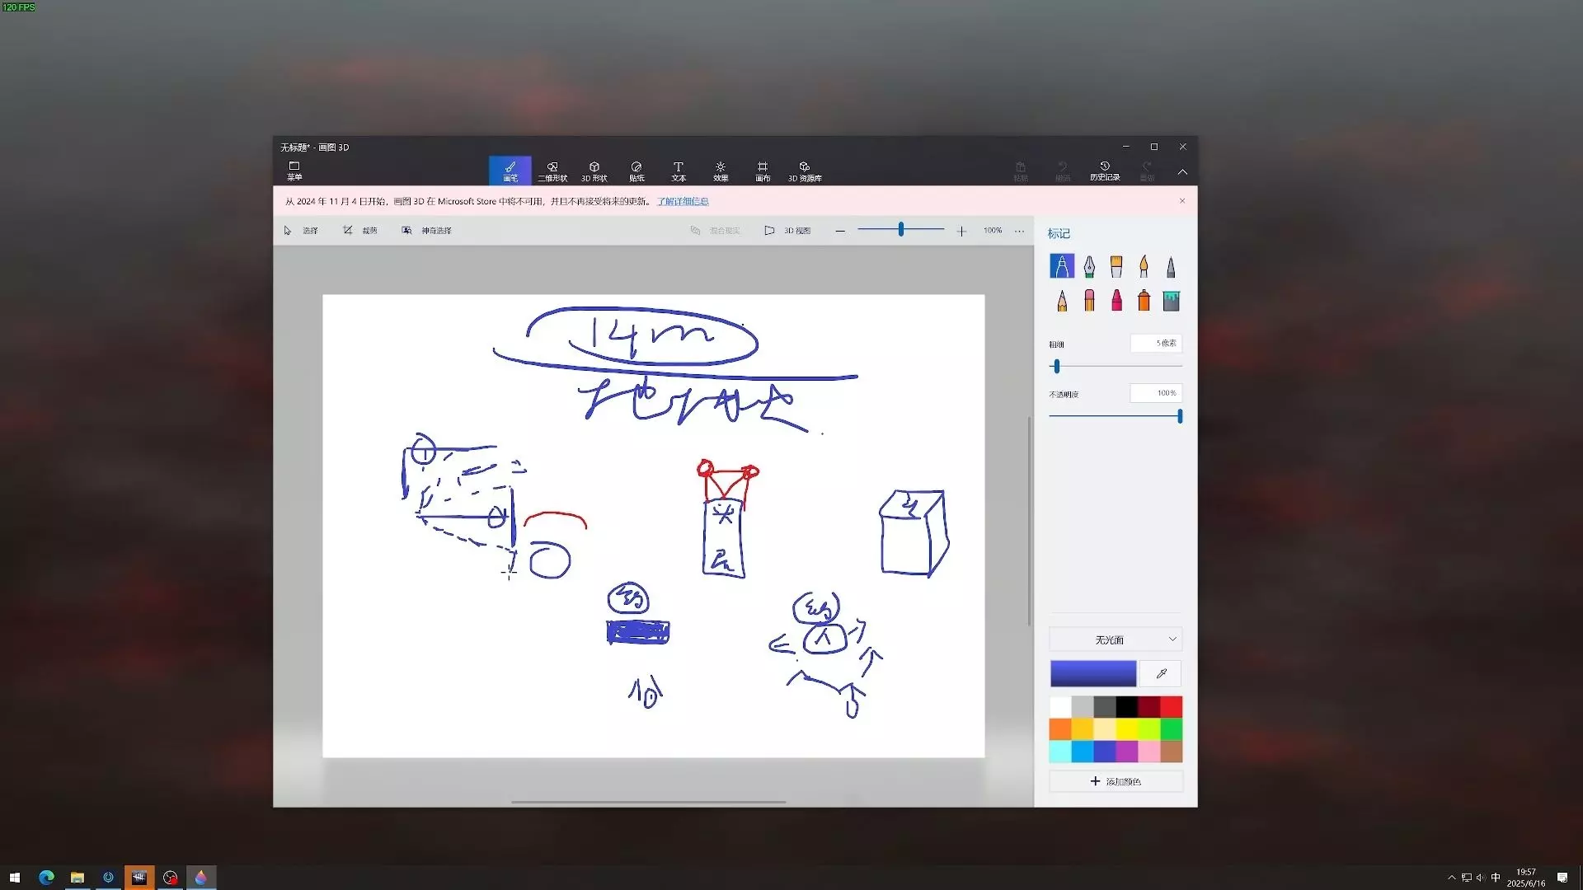Open the eyedropper color picker
Image resolution: width=1583 pixels, height=890 pixels.
[1161, 673]
